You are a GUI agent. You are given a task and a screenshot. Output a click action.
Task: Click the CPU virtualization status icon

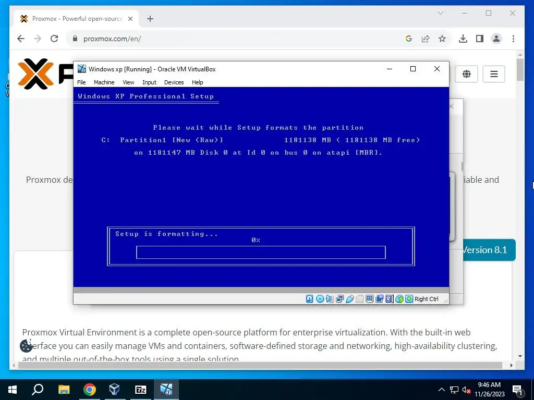coord(389,298)
